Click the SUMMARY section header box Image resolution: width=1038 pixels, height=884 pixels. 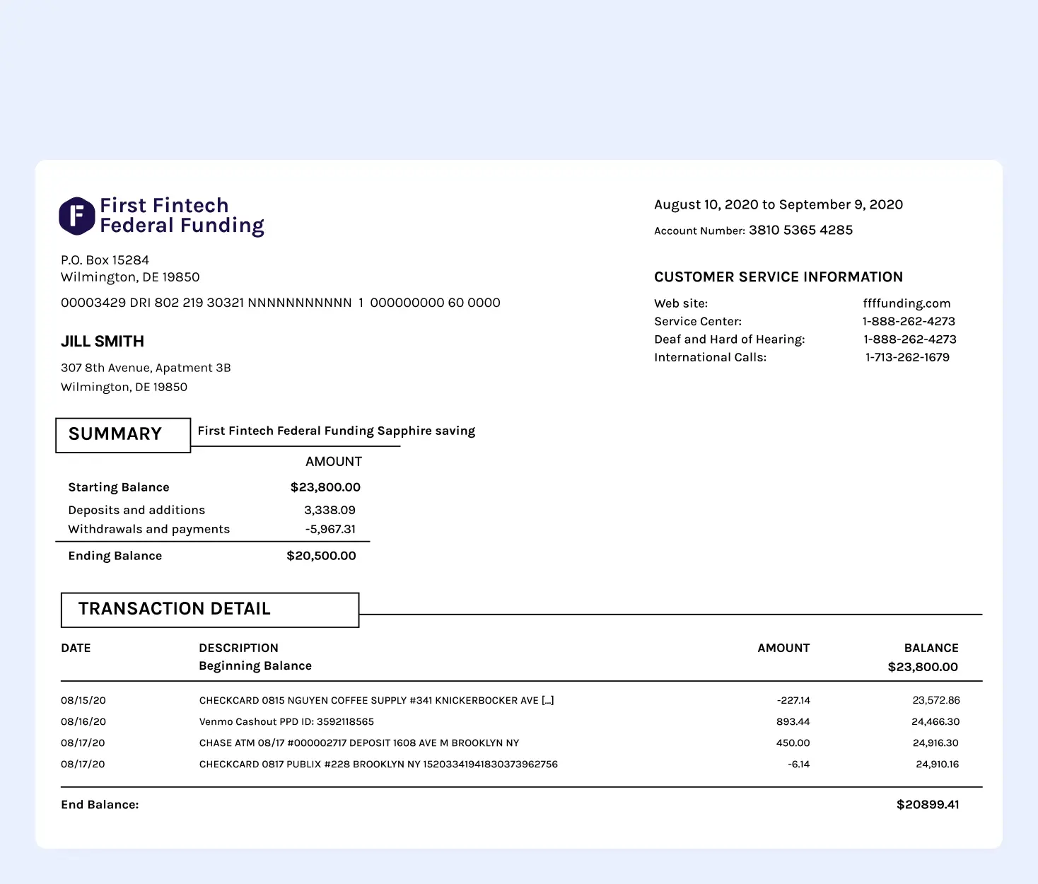tap(123, 434)
